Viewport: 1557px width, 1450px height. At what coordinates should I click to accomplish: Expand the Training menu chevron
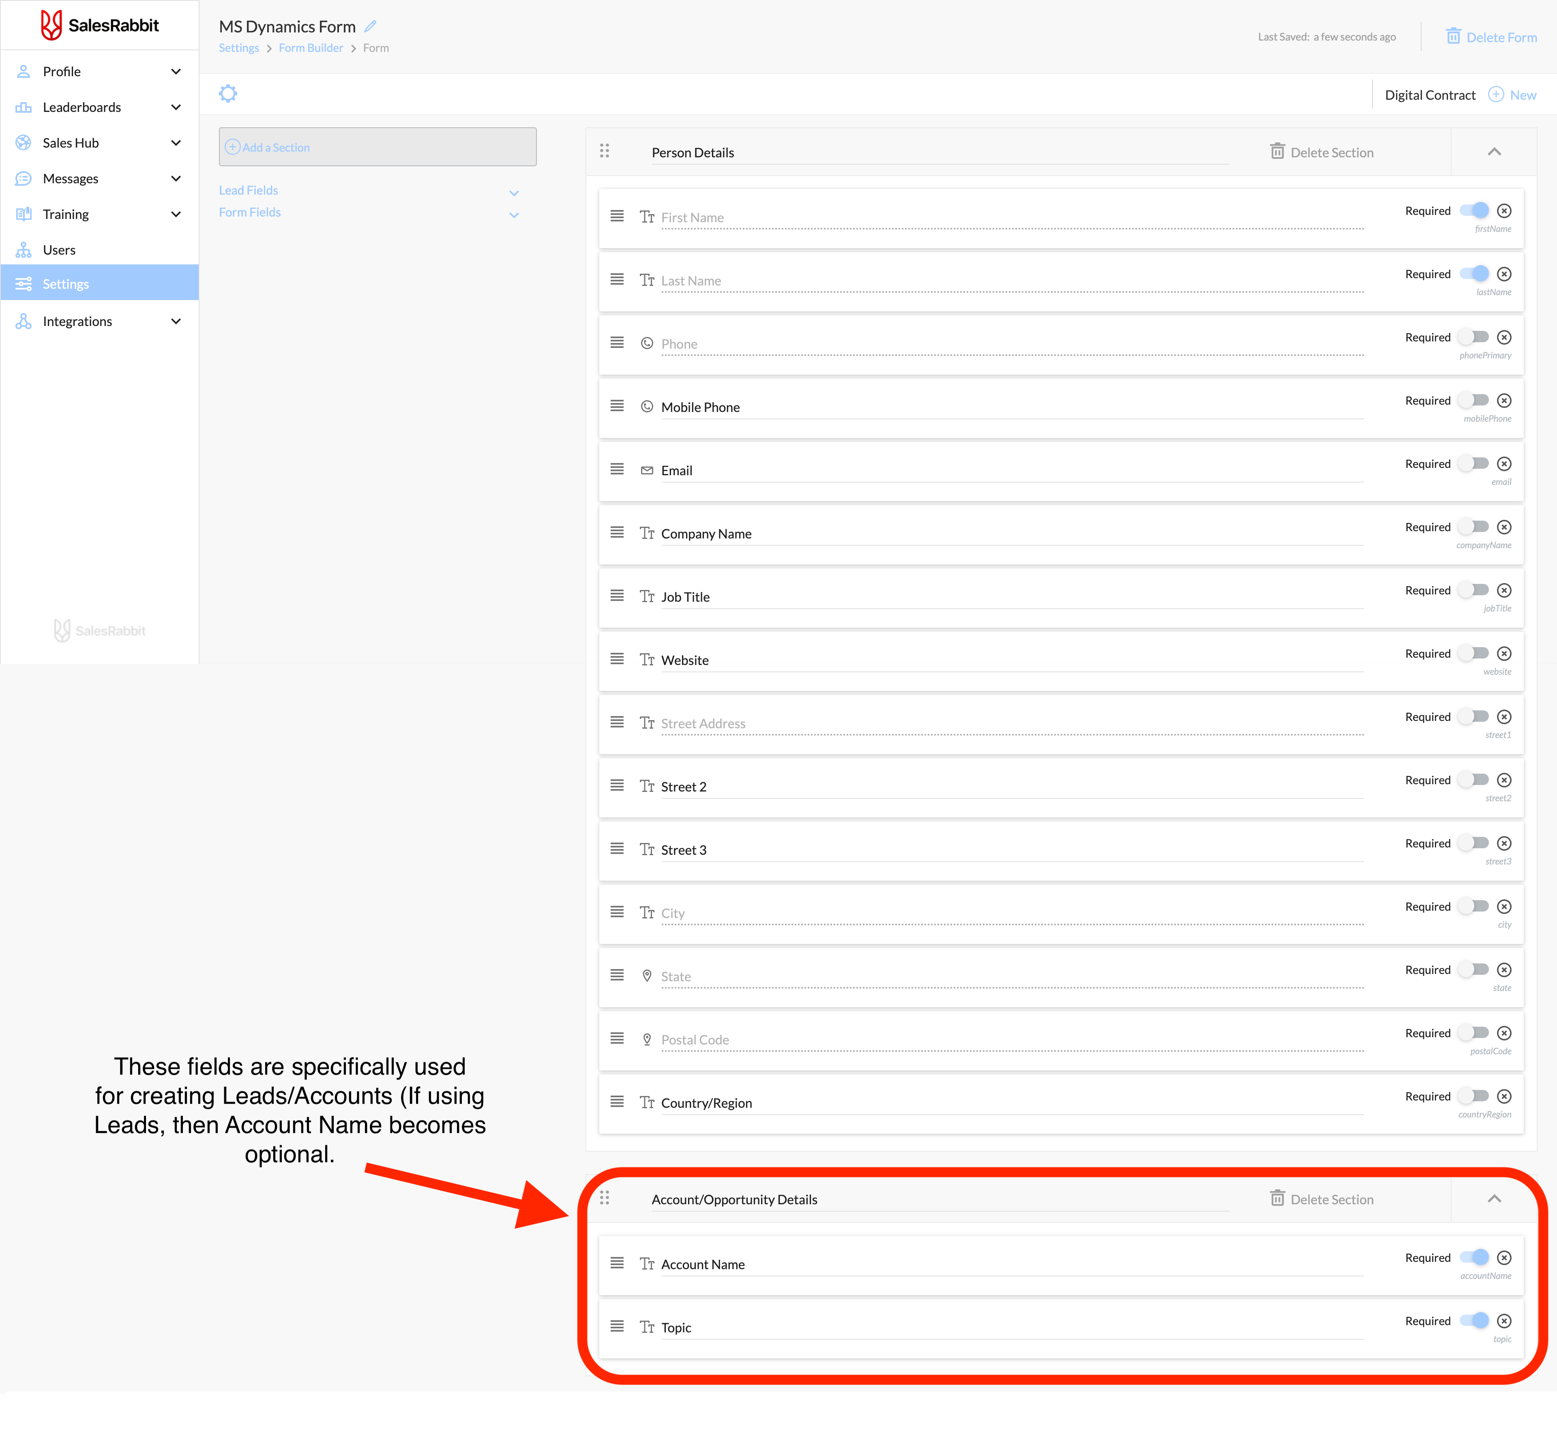point(176,214)
